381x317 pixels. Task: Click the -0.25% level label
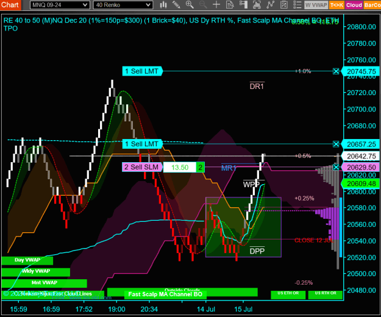pos(304,282)
